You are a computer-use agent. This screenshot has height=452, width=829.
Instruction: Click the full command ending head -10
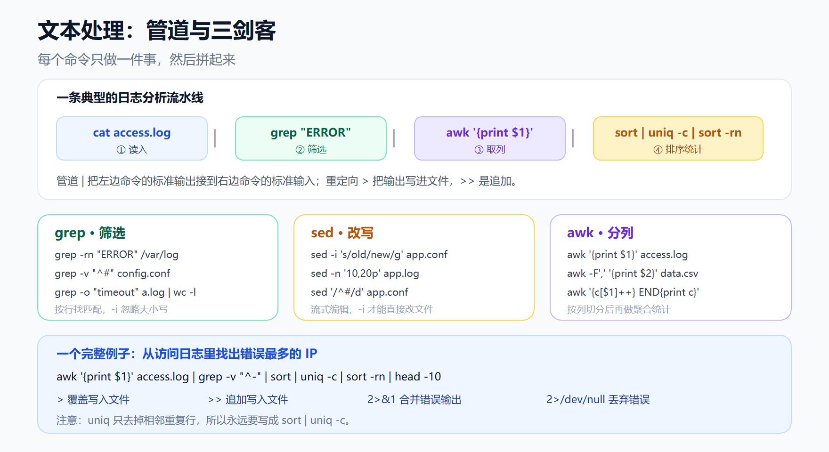(x=249, y=377)
